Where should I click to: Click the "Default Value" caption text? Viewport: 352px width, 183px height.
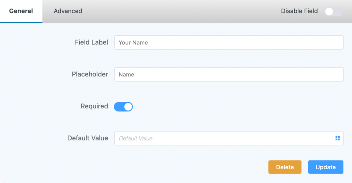[x=88, y=138]
